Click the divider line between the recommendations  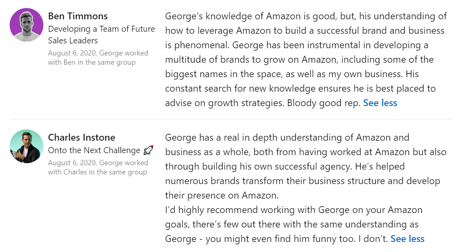click(x=231, y=119)
